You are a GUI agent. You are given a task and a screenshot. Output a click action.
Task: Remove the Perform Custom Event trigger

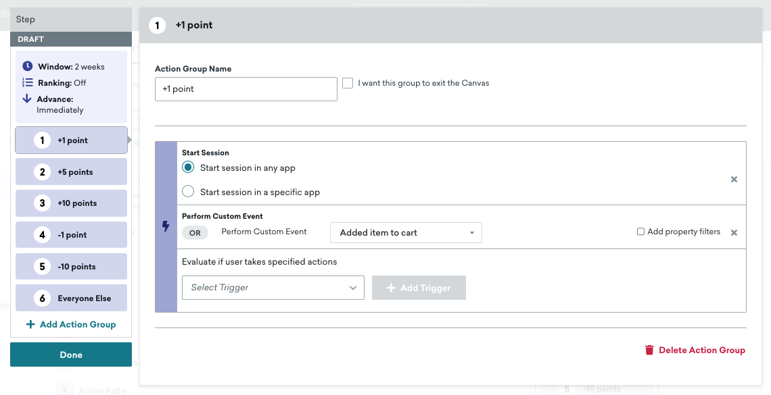click(x=734, y=232)
